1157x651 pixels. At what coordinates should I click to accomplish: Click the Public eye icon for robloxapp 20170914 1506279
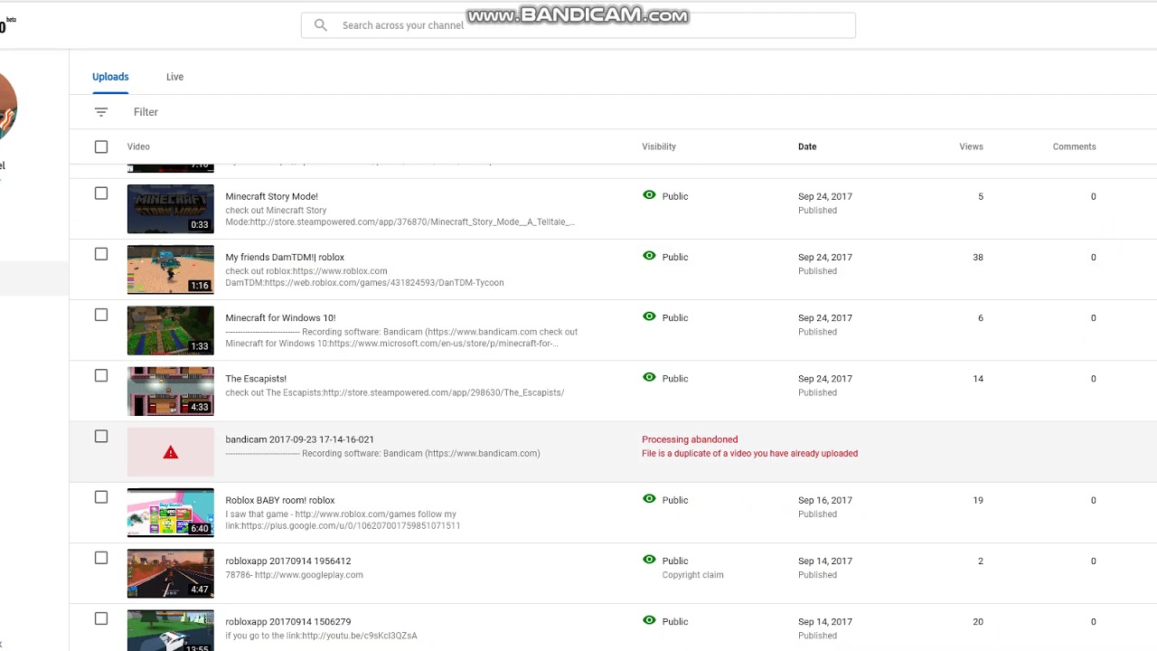[x=649, y=620]
